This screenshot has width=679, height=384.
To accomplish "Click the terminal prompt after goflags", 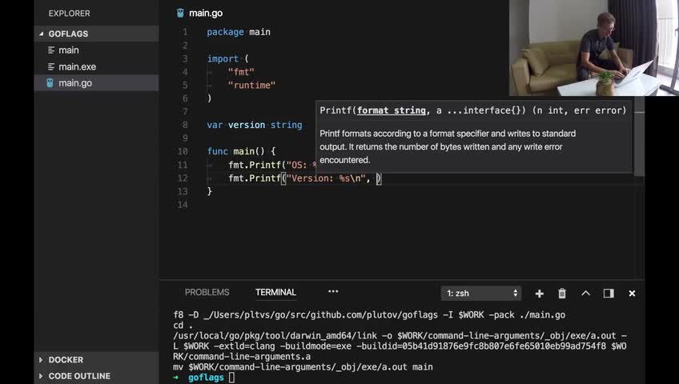I will 231,378.
